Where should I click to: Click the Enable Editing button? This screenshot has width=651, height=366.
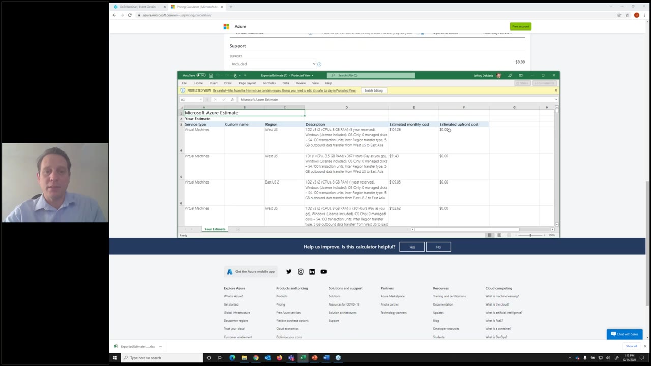pyautogui.click(x=373, y=90)
